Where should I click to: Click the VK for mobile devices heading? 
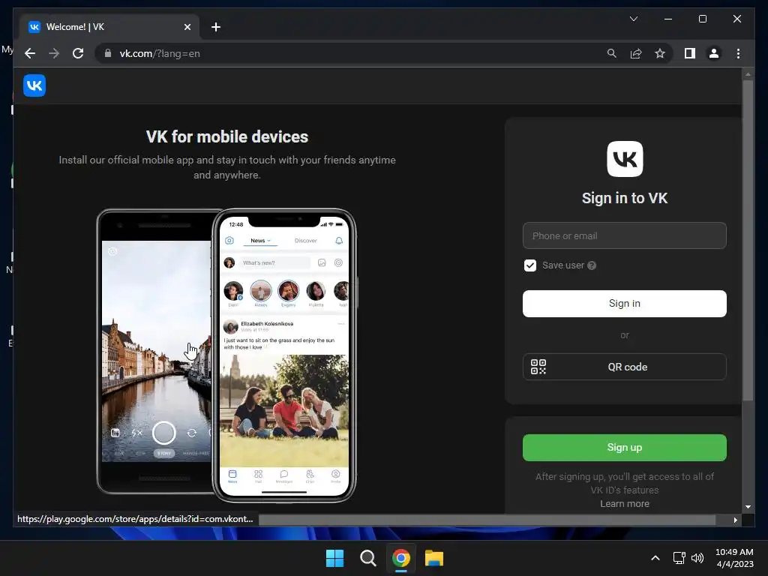(227, 136)
